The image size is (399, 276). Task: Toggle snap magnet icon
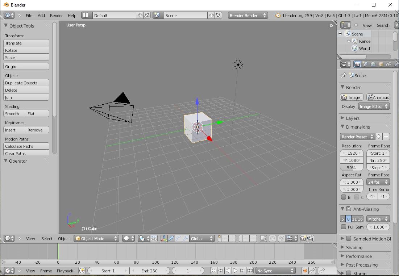282,238
